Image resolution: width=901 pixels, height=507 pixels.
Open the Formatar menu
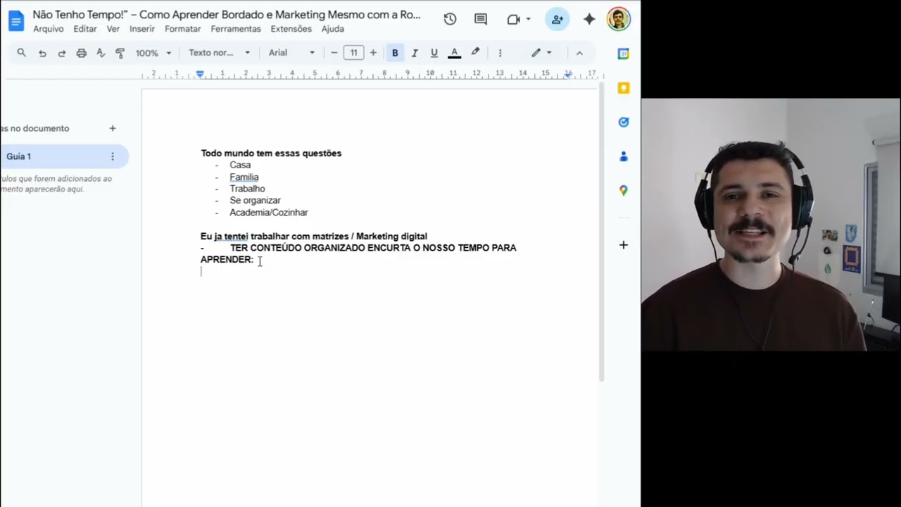coord(182,29)
